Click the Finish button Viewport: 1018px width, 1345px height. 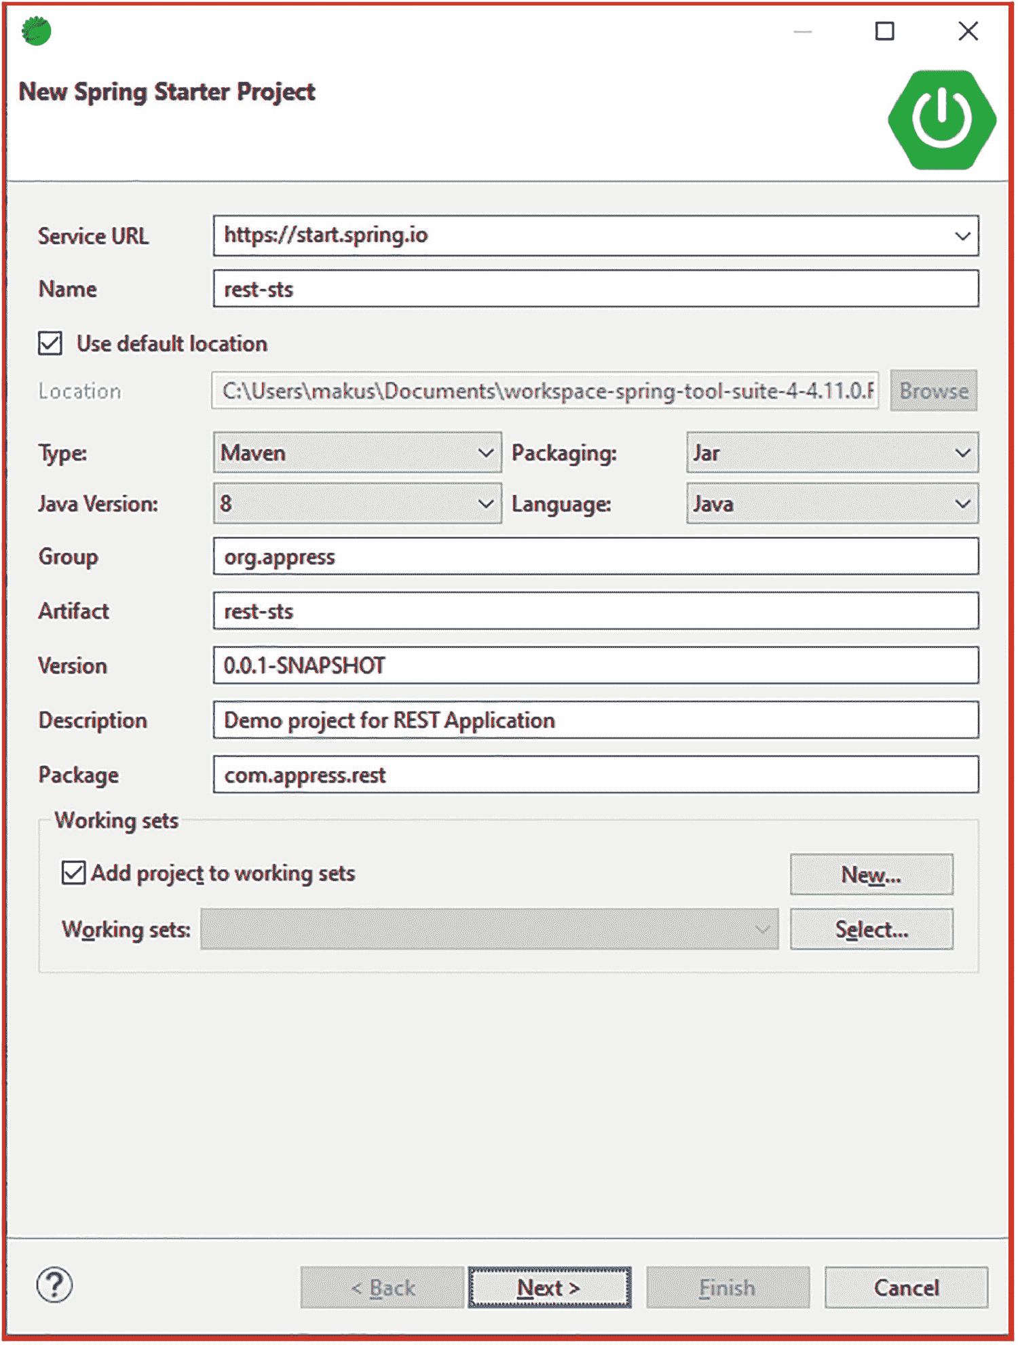click(728, 1287)
